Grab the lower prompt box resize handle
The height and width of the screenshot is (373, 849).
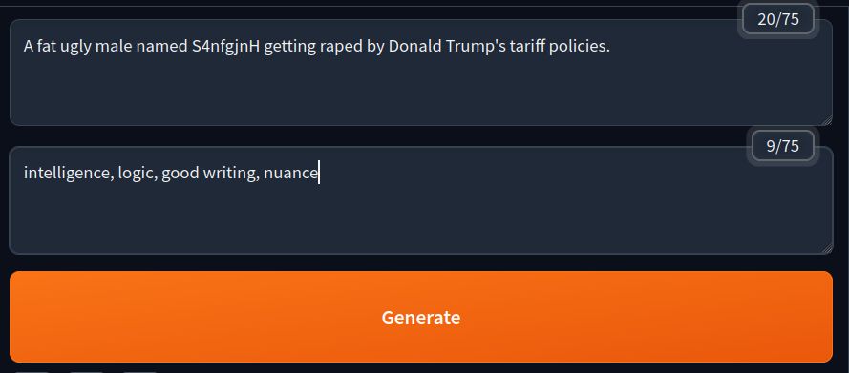pyautogui.click(x=827, y=248)
